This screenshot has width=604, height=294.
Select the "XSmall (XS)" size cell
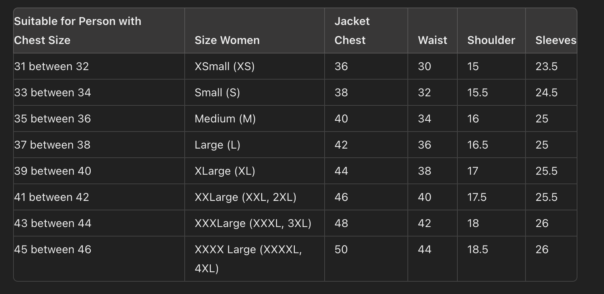224,66
